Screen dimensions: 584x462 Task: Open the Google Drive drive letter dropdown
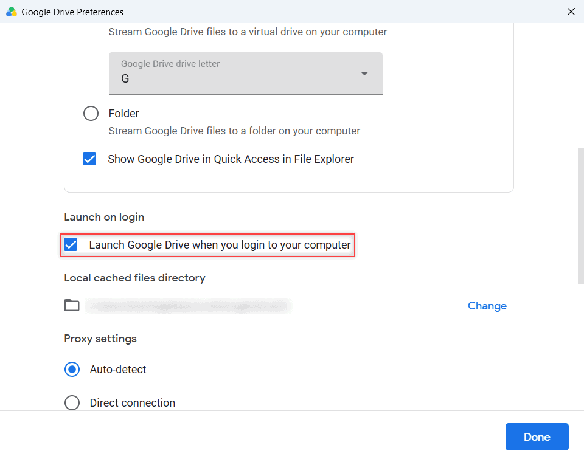tap(245, 74)
